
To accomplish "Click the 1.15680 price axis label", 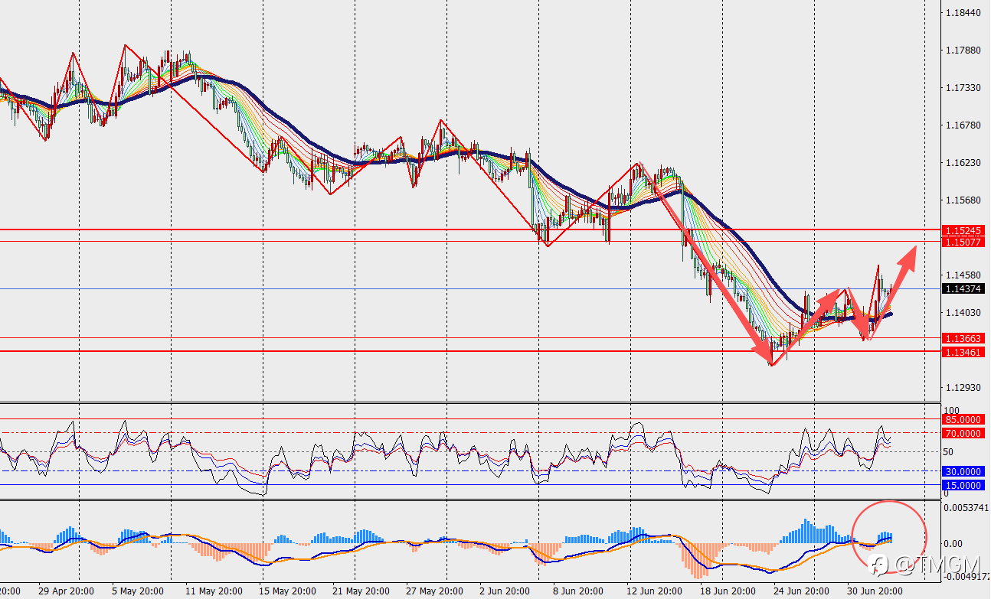I will [963, 200].
